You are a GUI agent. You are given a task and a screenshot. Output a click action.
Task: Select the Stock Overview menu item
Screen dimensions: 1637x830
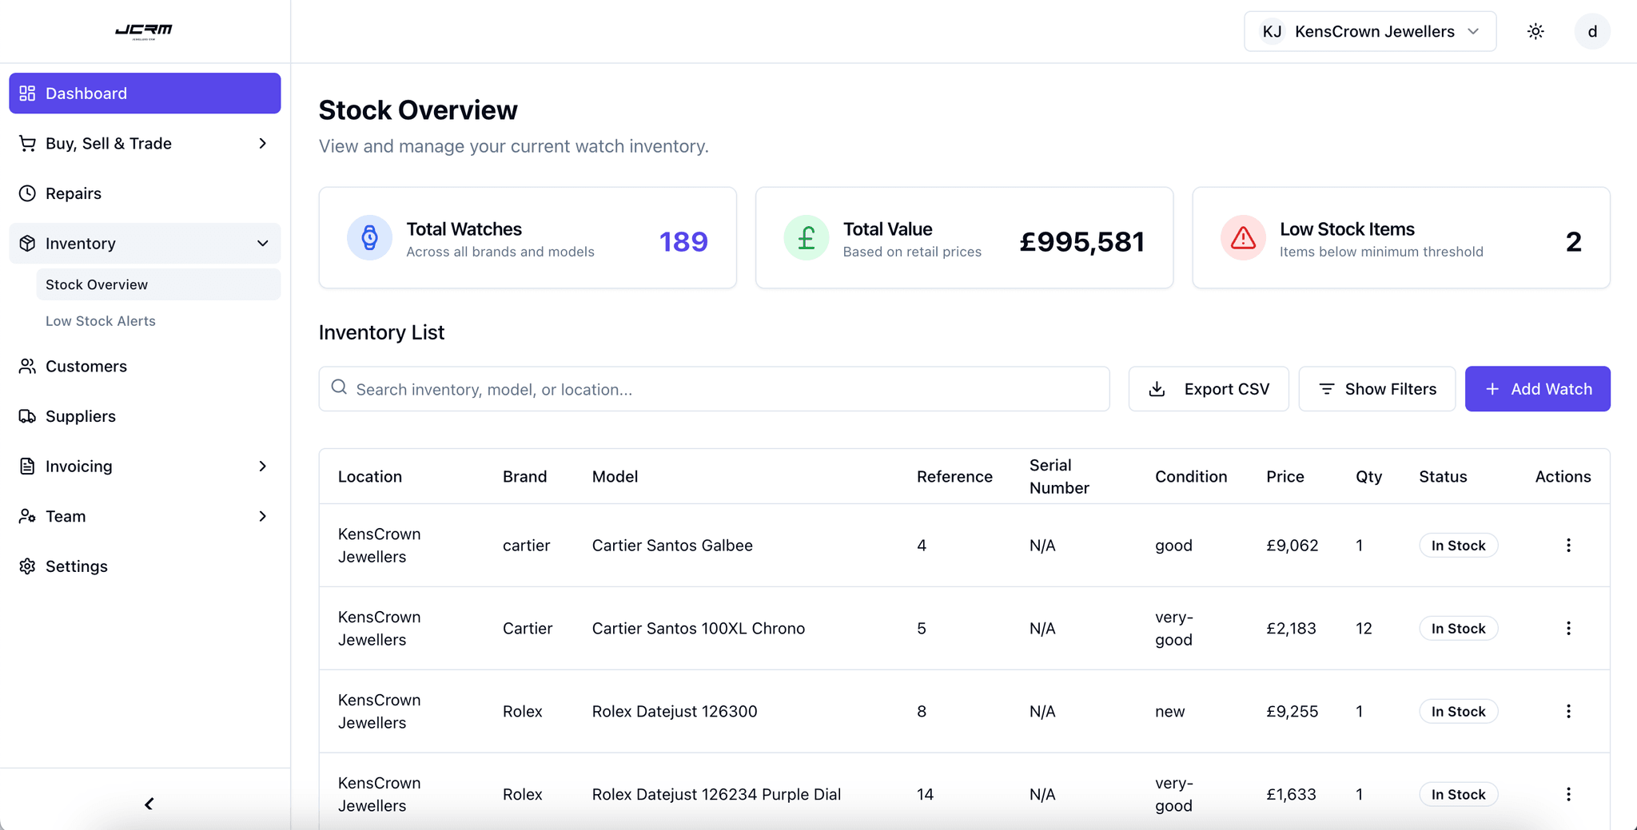point(97,284)
